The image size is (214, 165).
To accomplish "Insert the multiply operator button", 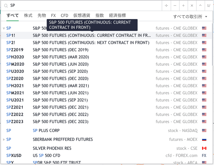I will (x=192, y=6).
